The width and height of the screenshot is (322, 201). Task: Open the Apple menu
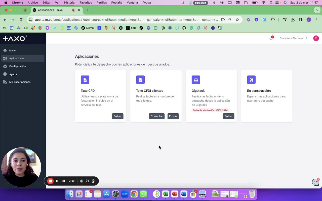tap(6, 3)
